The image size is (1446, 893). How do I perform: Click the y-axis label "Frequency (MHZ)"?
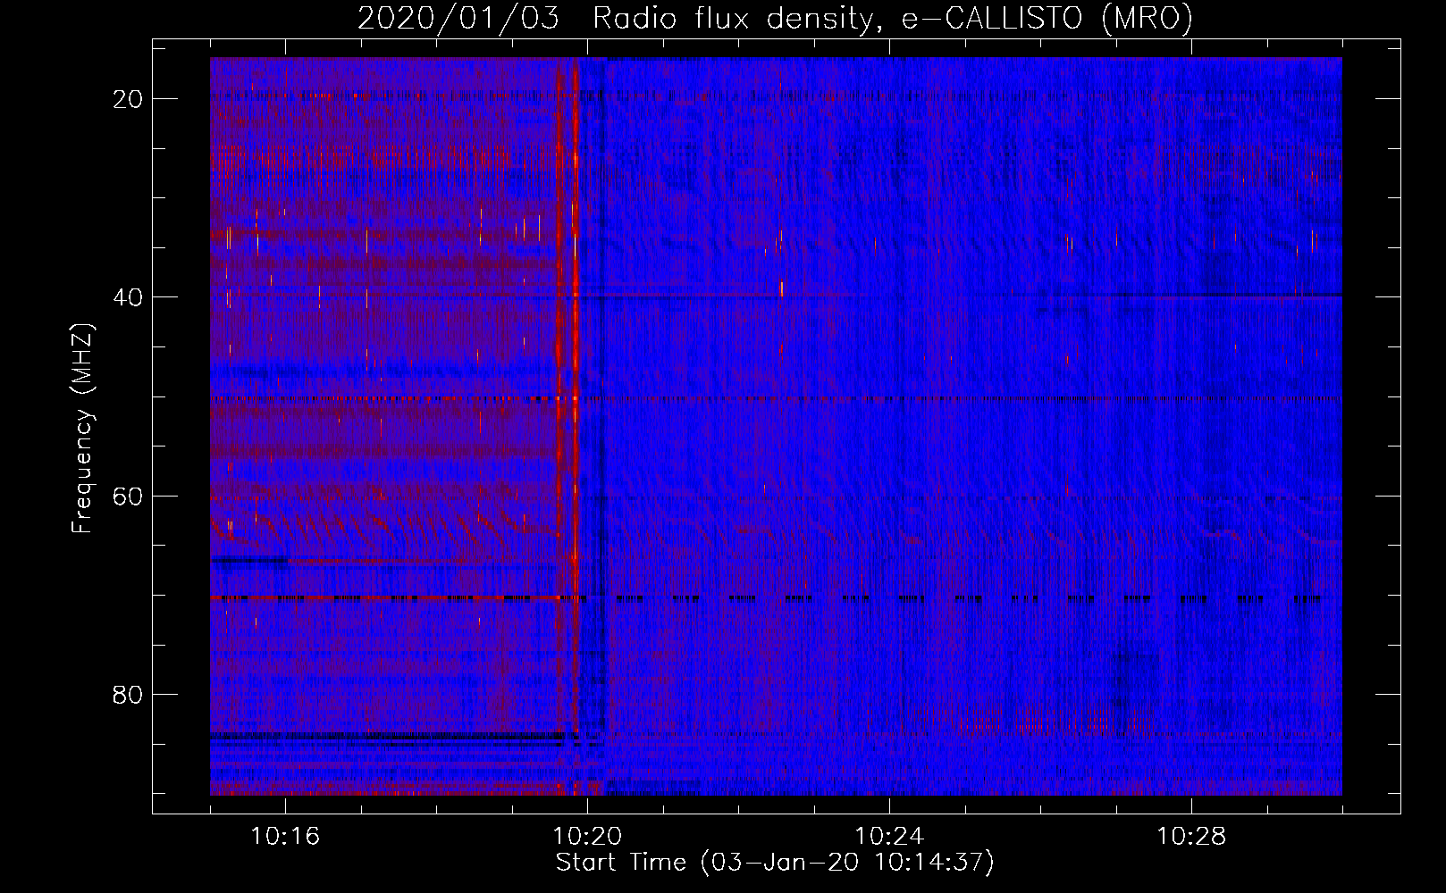(x=82, y=428)
